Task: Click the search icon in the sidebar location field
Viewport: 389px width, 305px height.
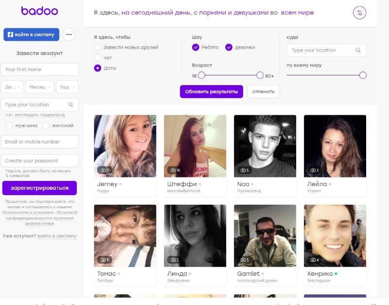Action: [71, 105]
